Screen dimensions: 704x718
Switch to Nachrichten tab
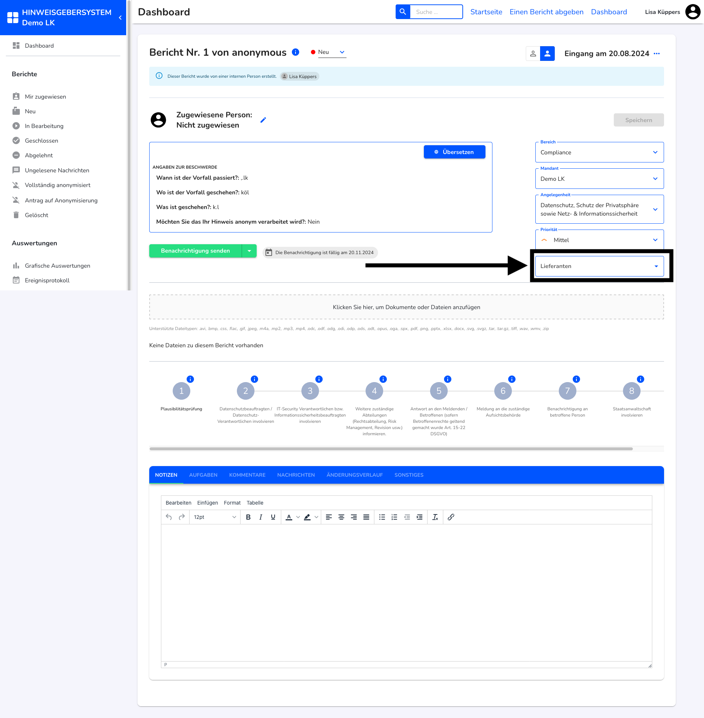click(x=296, y=475)
